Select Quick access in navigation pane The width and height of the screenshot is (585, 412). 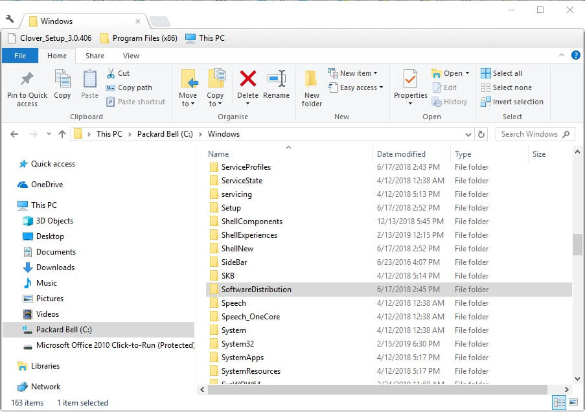(47, 164)
